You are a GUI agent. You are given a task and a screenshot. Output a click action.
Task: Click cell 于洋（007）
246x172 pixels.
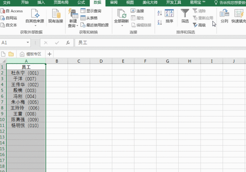point(26,78)
